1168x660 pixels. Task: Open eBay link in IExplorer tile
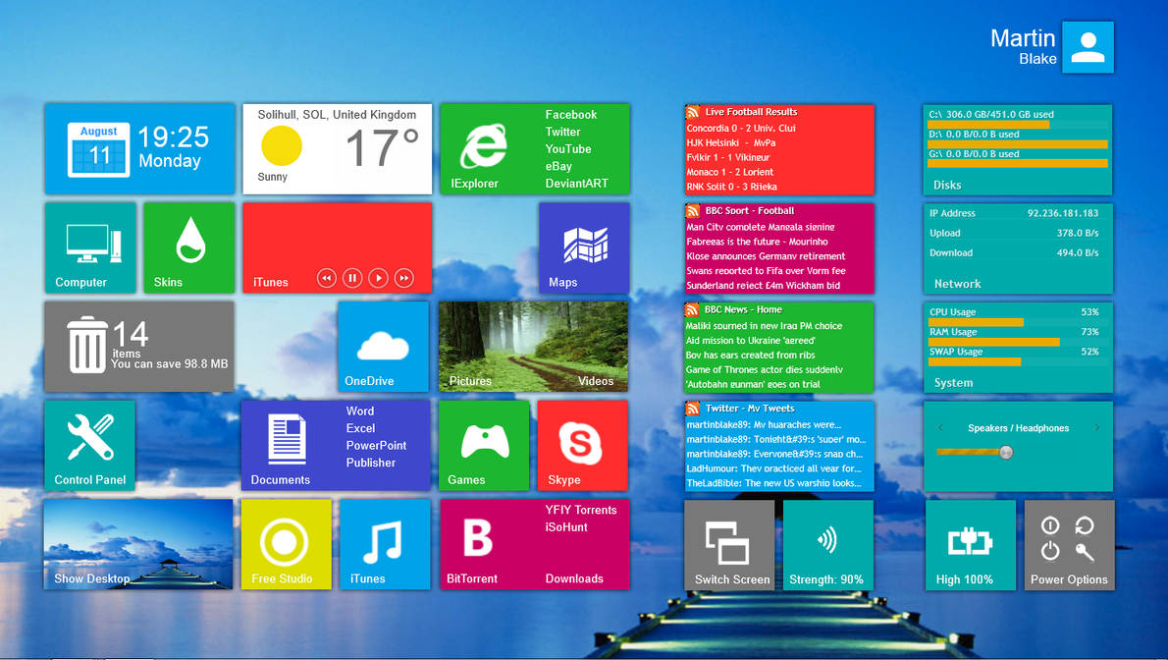tap(558, 166)
